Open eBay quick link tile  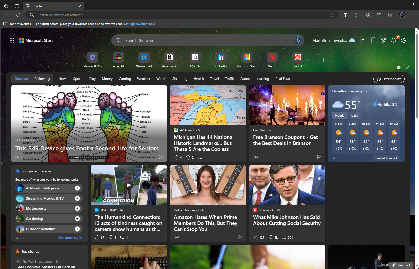pyautogui.click(x=118, y=60)
